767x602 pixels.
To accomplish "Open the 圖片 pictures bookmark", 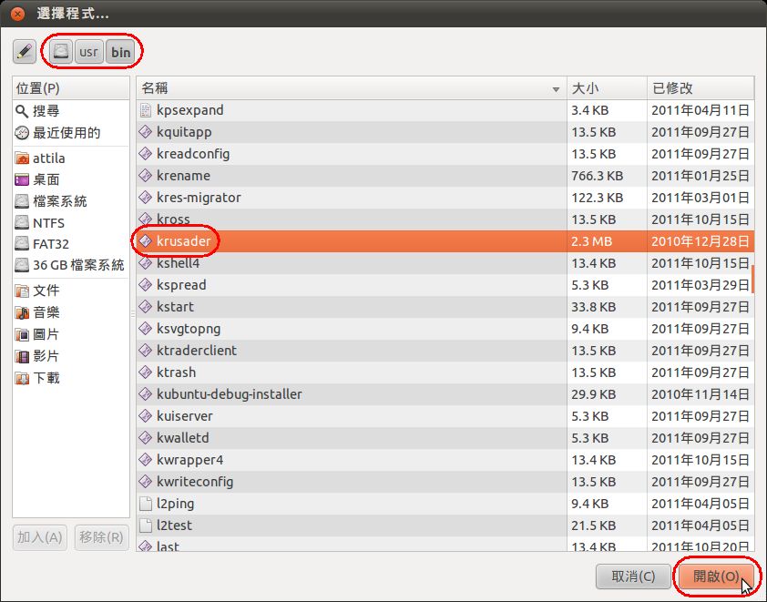I will pos(71,334).
